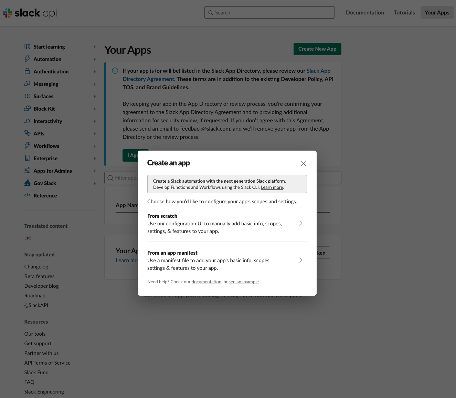This screenshot has height=398, width=456.
Task: Open the Partner with us link
Action: [x=41, y=353]
